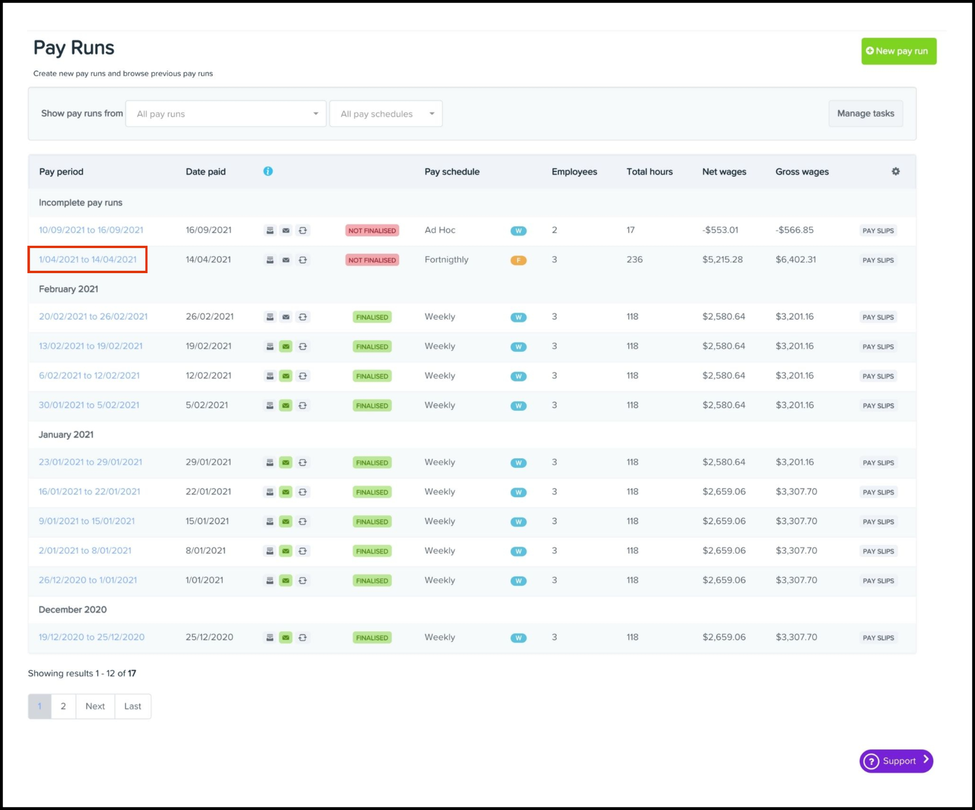975x810 pixels.
Task: Click the archive tray icon for 16/09/2021 row
Action: point(270,231)
